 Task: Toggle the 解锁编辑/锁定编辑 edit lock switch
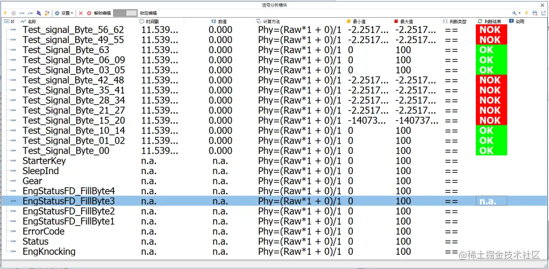126,13
